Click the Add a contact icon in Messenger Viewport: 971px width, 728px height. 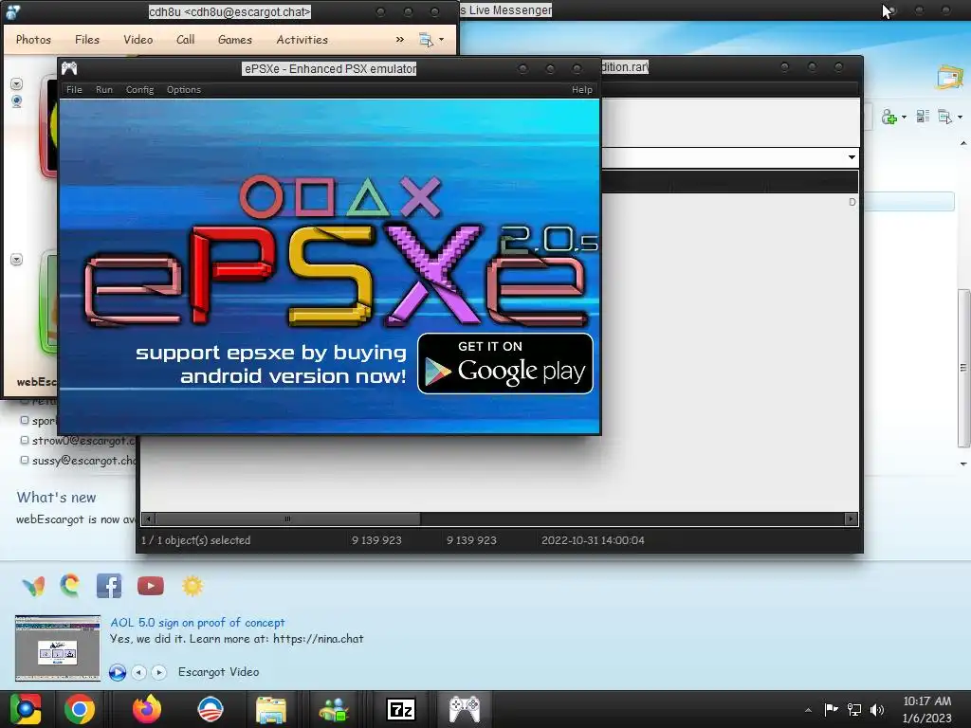(889, 117)
